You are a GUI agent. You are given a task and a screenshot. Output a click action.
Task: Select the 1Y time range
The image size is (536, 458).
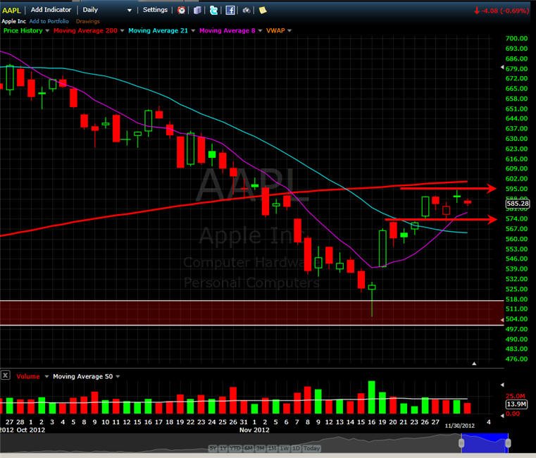click(x=223, y=448)
